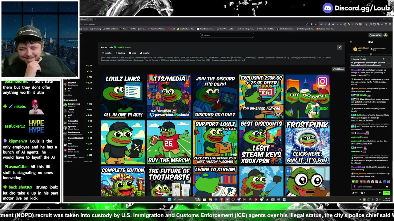Select xQc channel in sidebar
This screenshot has height=221, width=394.
pyautogui.click(x=78, y=145)
